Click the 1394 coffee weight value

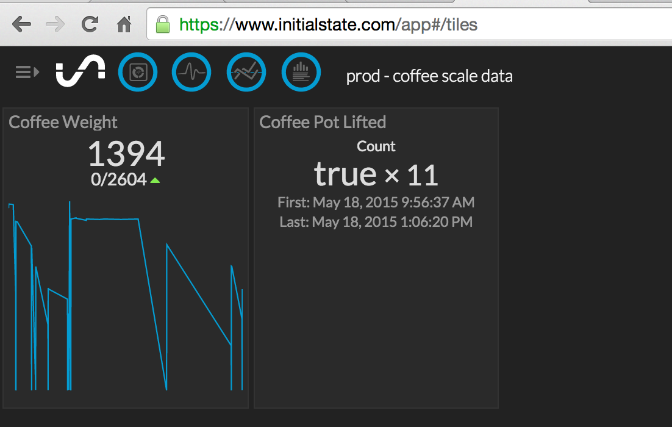coord(126,154)
